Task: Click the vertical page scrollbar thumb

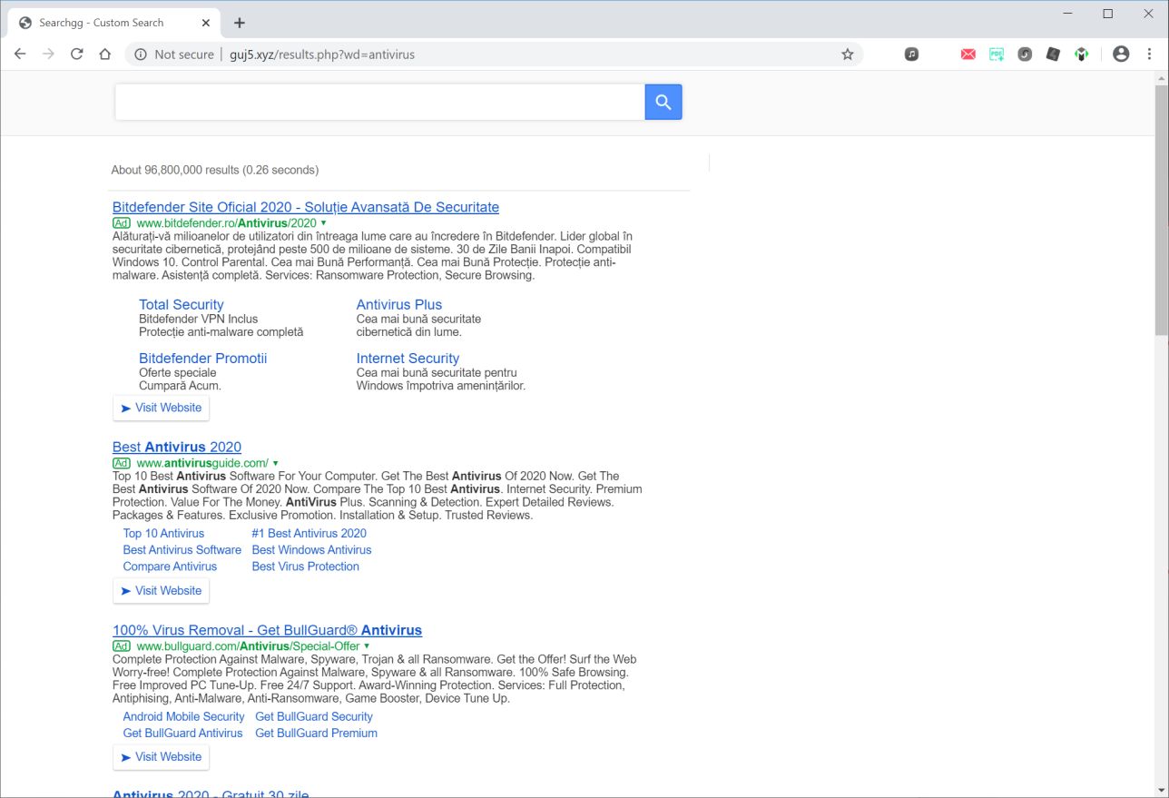Action: [1161, 209]
